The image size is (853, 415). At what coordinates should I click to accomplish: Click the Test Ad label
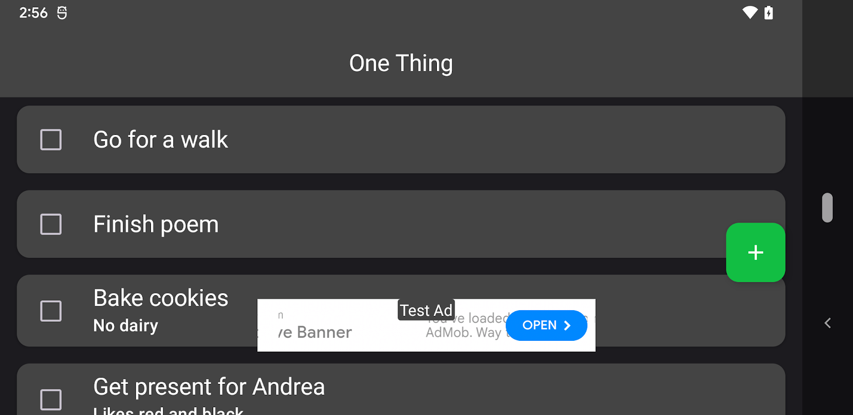point(426,310)
